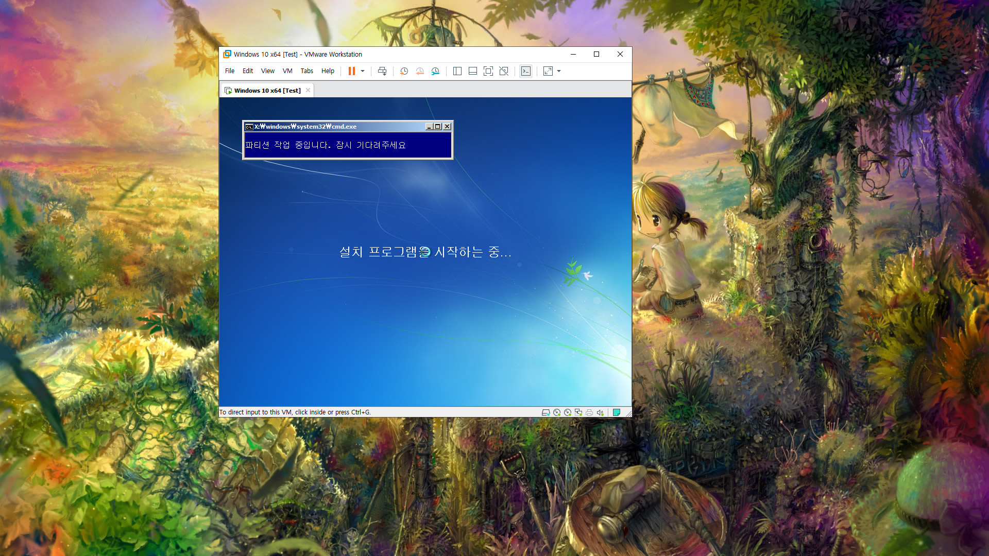
Task: Open the Help menu
Action: [x=328, y=71]
